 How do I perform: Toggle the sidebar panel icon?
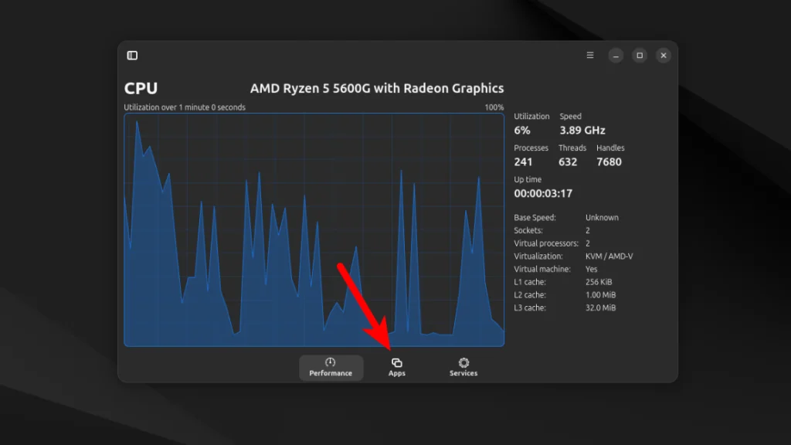click(132, 56)
